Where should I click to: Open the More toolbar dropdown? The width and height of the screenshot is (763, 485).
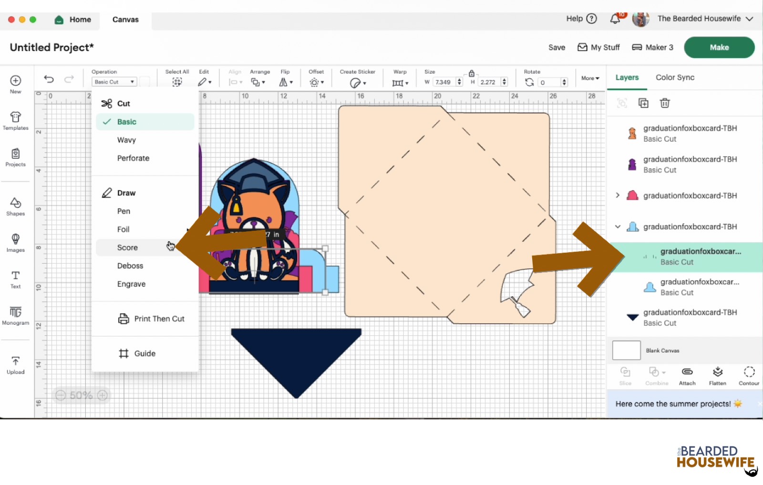point(590,78)
